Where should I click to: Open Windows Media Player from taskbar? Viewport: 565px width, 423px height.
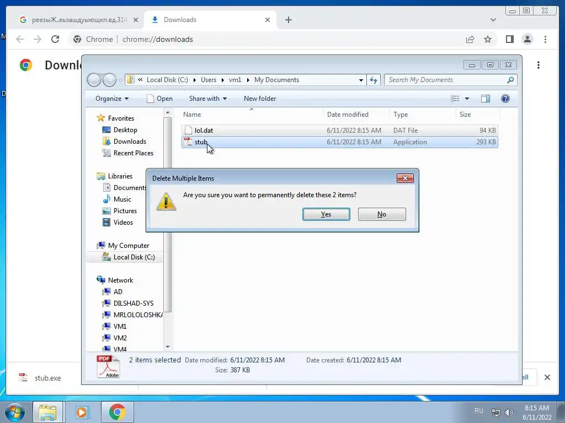click(x=82, y=412)
